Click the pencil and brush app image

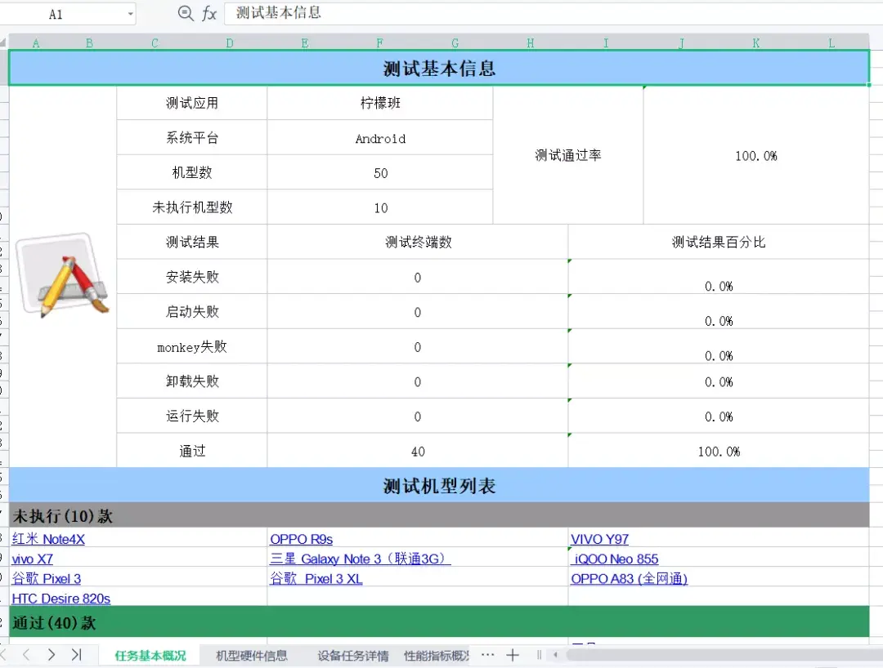(x=63, y=275)
